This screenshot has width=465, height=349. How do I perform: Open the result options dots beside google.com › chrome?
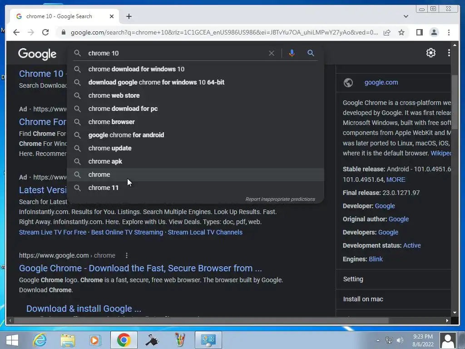pyautogui.click(x=127, y=255)
